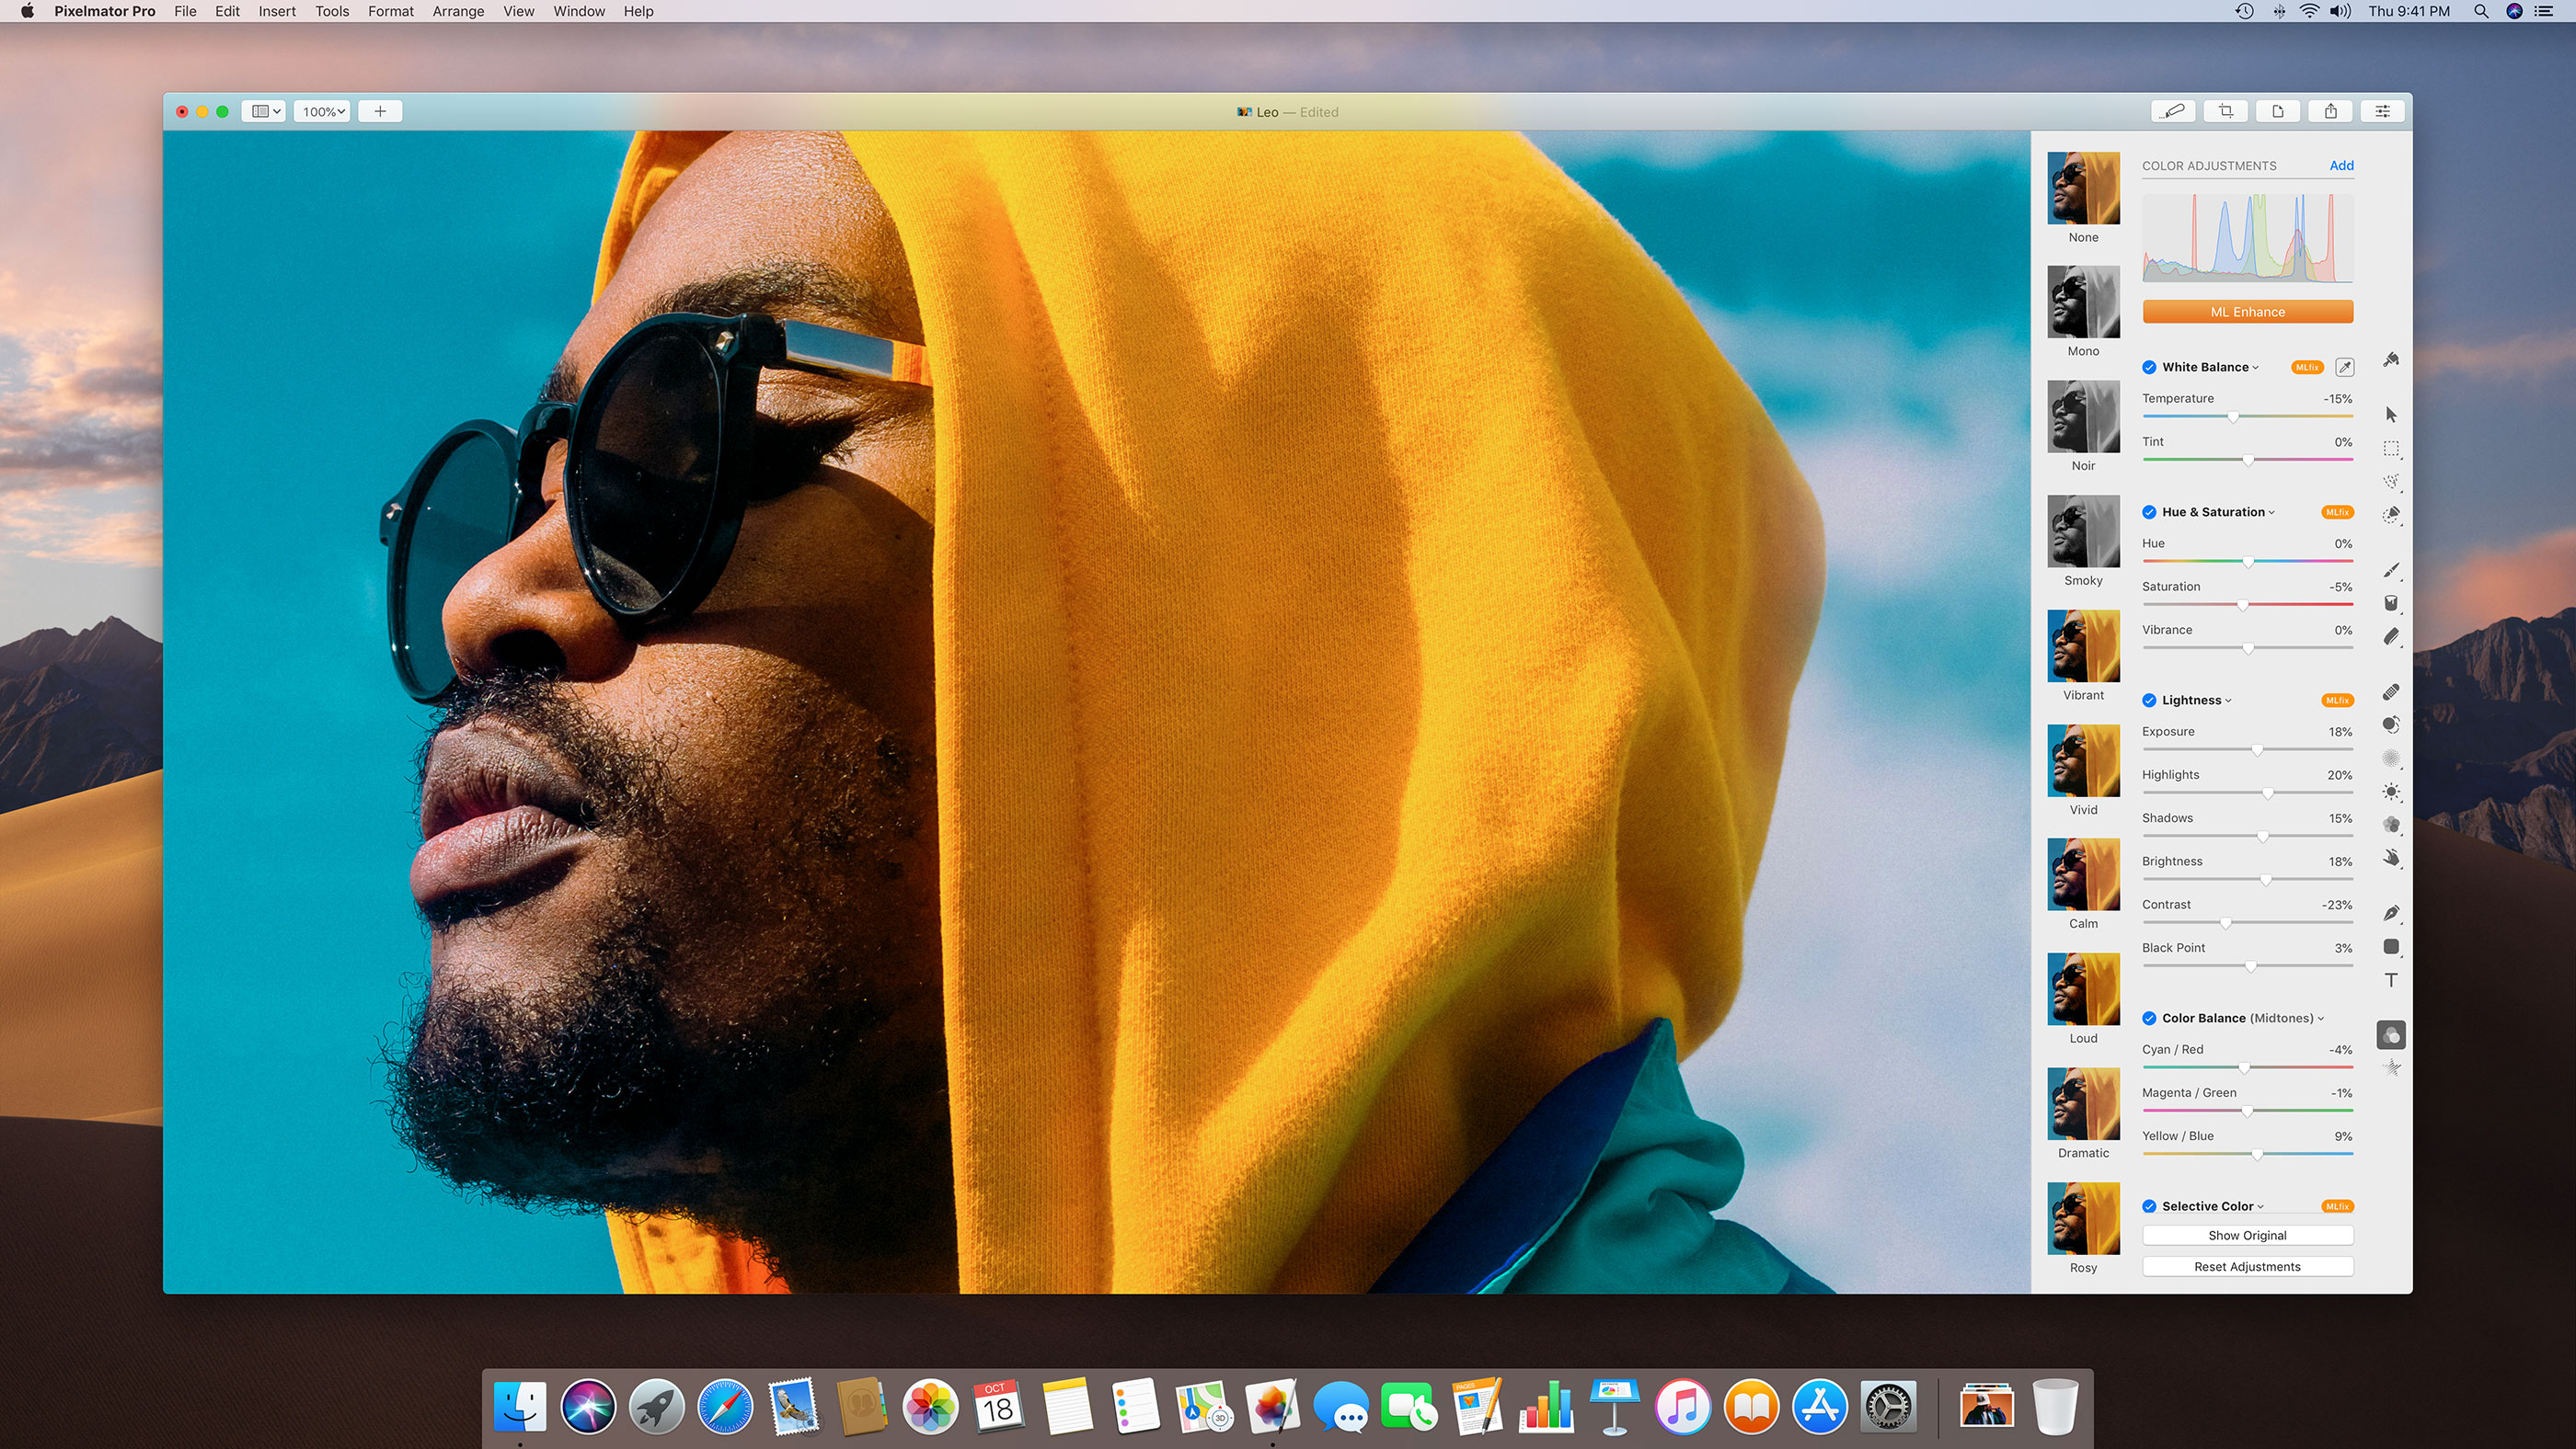
Task: Open the Tools menu
Action: (x=331, y=12)
